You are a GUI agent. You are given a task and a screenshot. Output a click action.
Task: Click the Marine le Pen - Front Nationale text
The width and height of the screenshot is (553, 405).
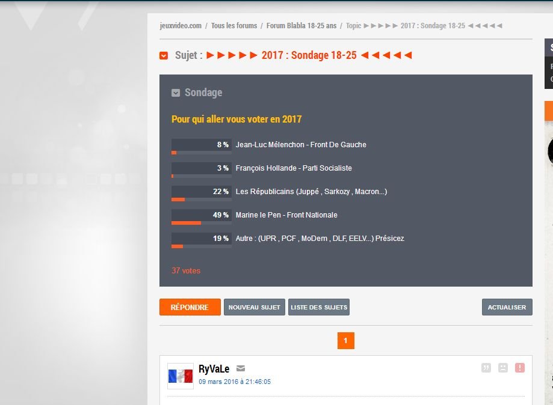coord(286,215)
